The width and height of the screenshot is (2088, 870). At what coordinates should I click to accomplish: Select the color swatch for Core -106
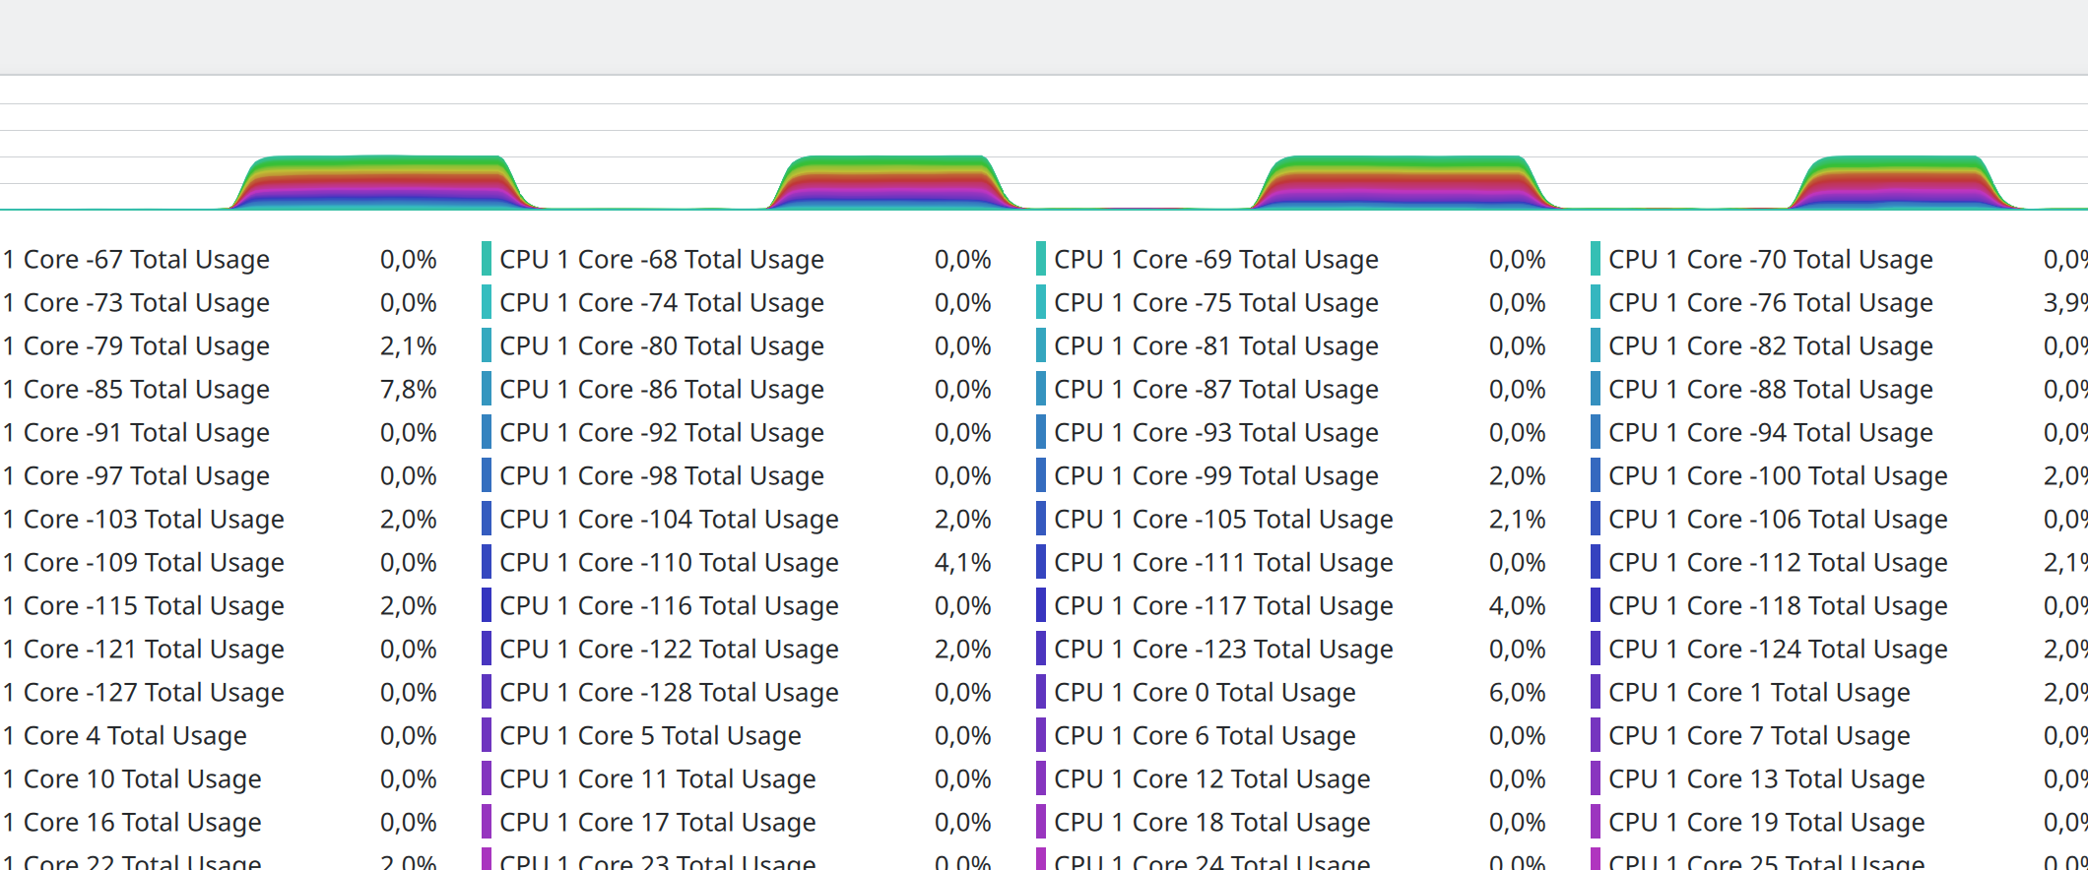[1596, 519]
